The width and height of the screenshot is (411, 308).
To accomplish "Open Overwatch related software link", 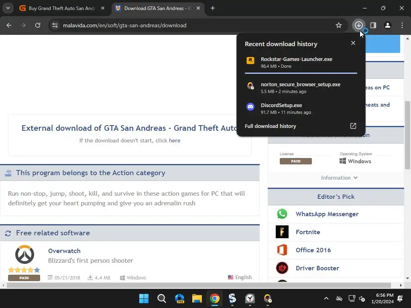I will (64, 251).
